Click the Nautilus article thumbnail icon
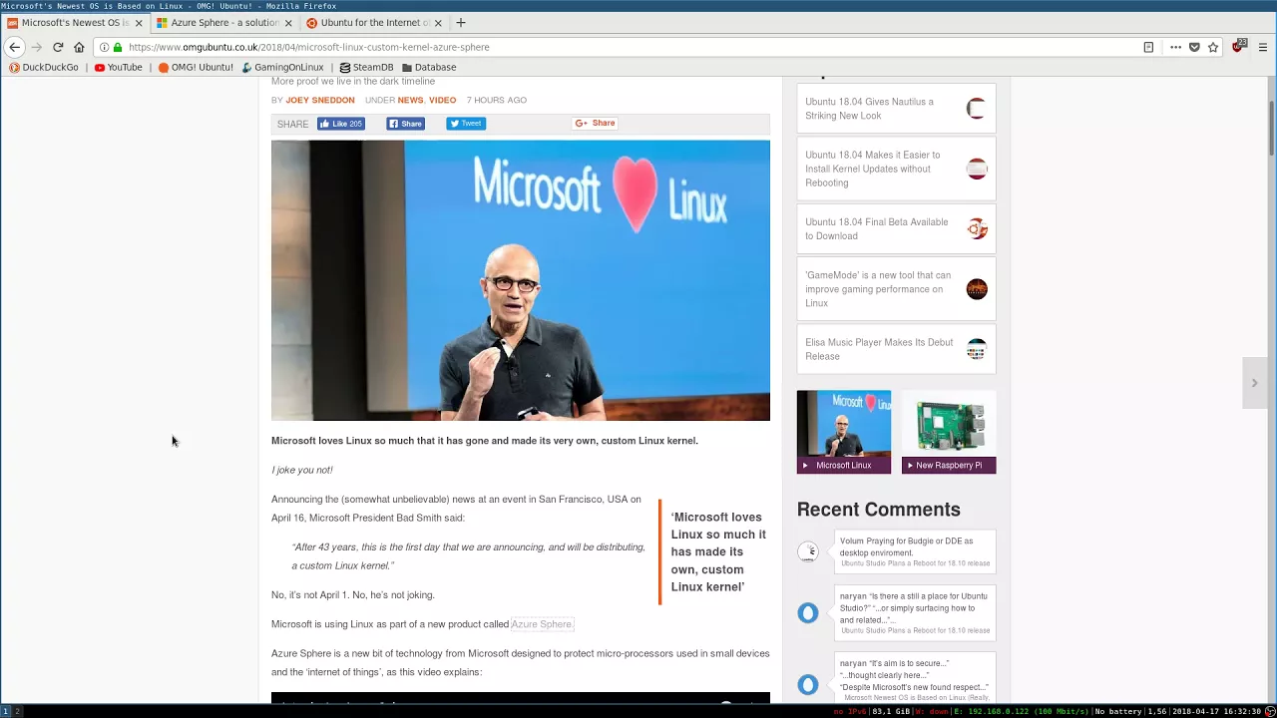The height and width of the screenshot is (718, 1277). click(x=977, y=109)
